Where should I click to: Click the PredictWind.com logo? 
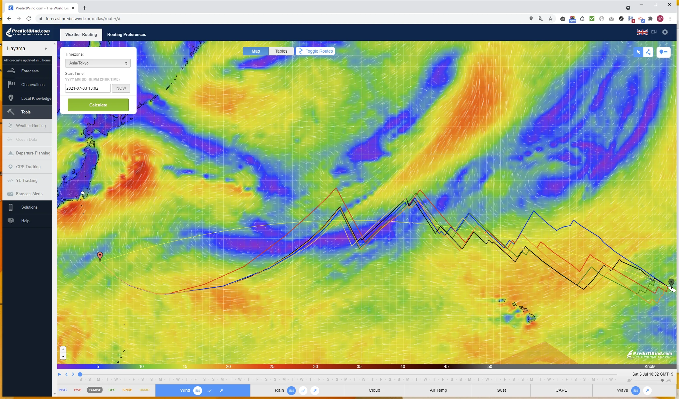tap(28, 32)
